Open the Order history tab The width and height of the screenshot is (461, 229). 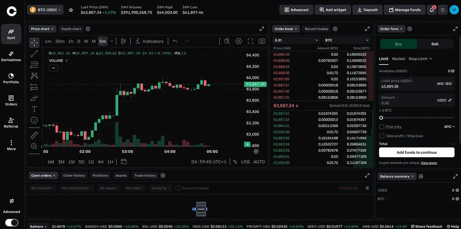click(x=74, y=175)
